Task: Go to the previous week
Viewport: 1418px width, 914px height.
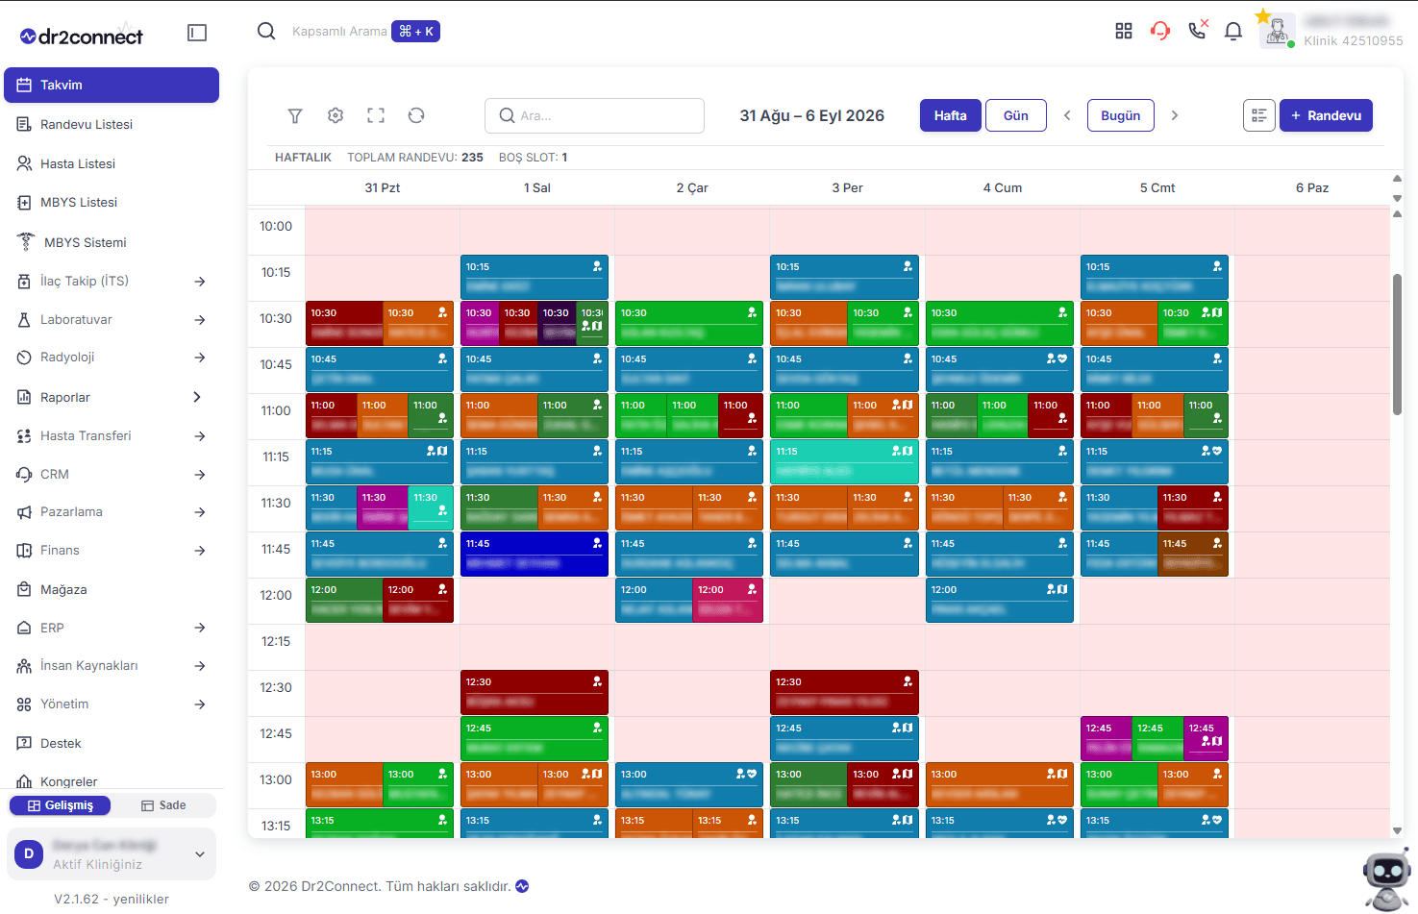Action: pos(1067,115)
